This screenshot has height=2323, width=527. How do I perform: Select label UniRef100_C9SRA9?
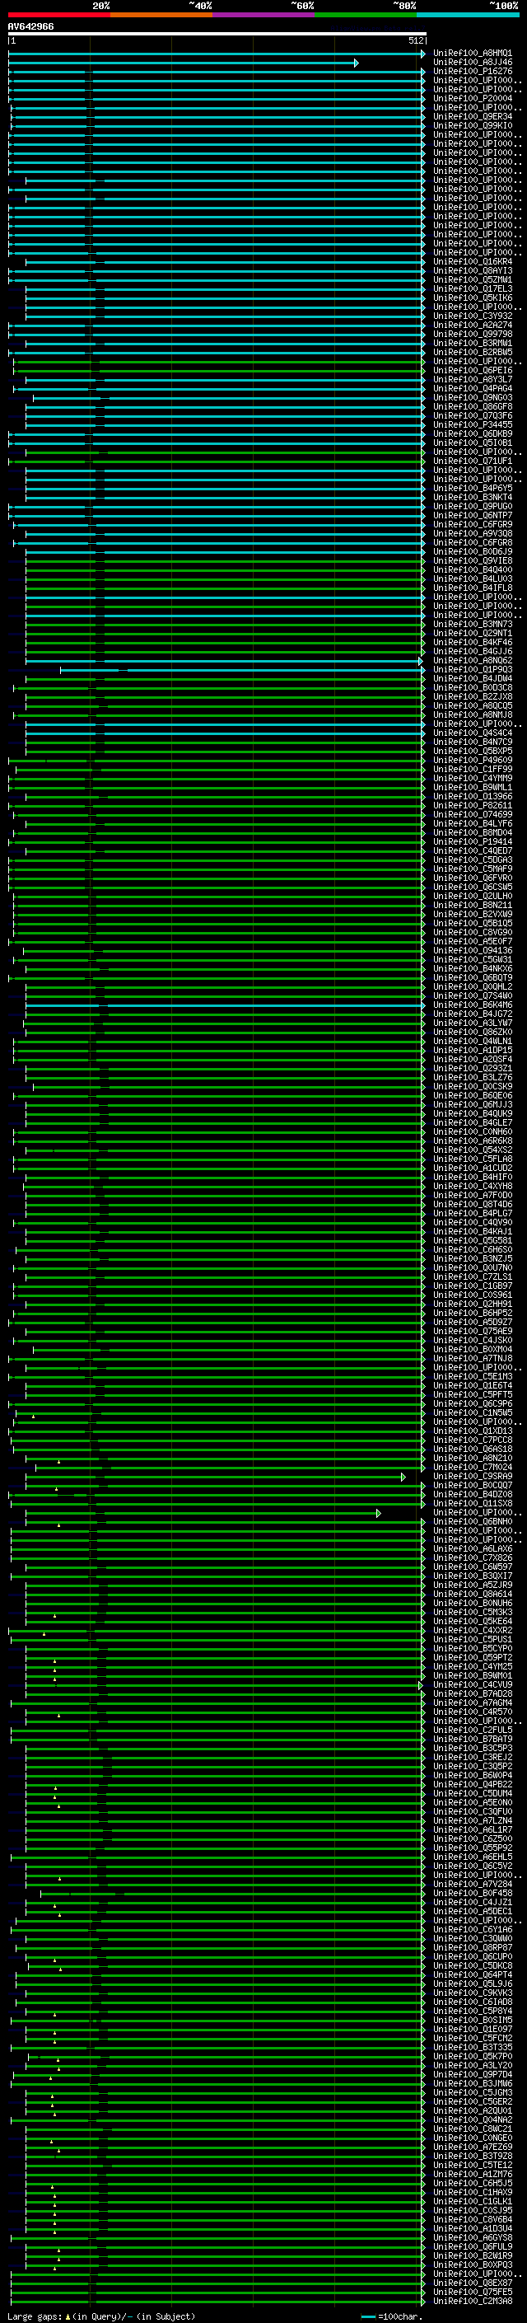click(472, 1478)
